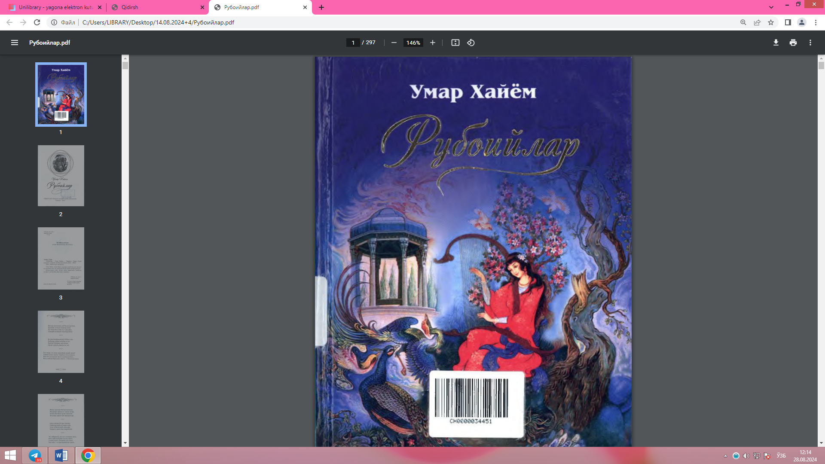This screenshot has width=825, height=464.
Task: Print the PDF document
Action: point(793,43)
